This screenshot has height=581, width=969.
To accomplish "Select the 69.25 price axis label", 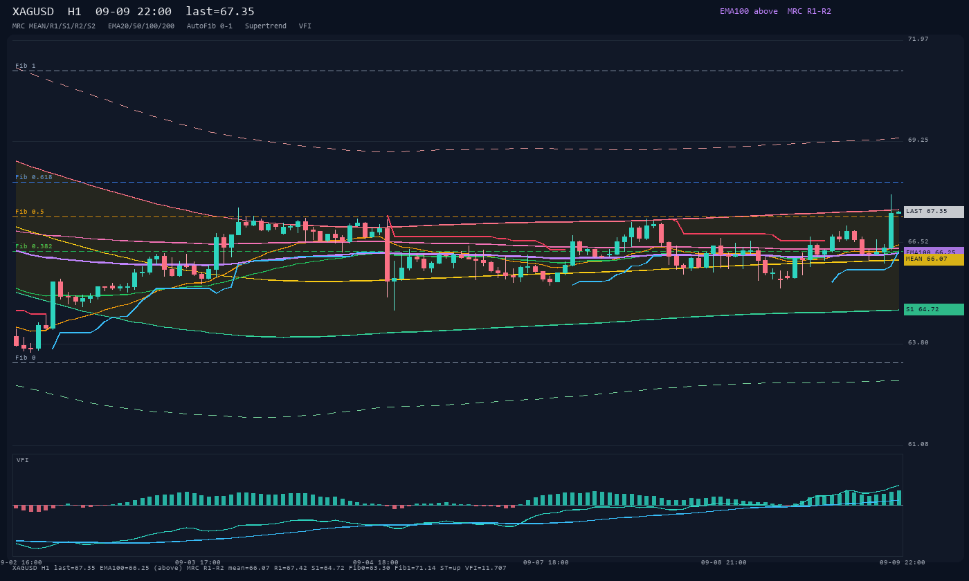I will pos(918,140).
